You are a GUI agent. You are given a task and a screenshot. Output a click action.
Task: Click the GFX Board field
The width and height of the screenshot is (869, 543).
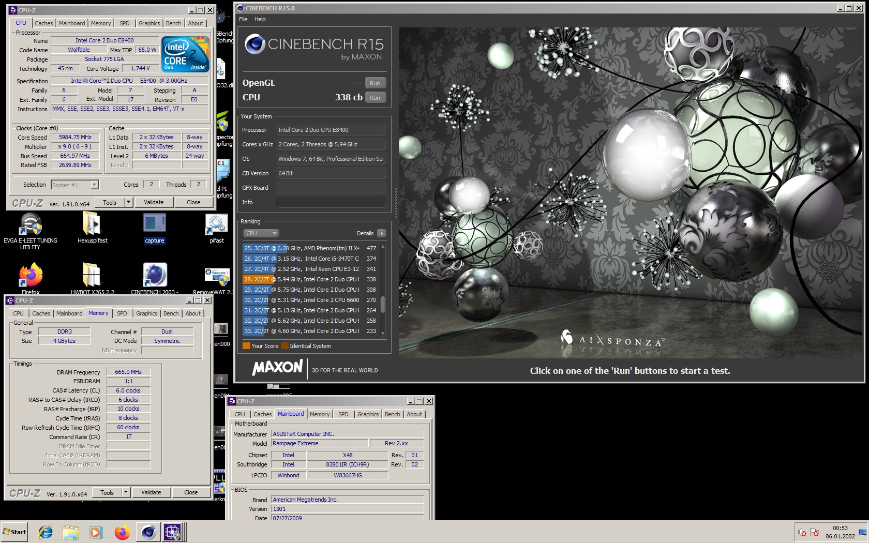point(331,188)
